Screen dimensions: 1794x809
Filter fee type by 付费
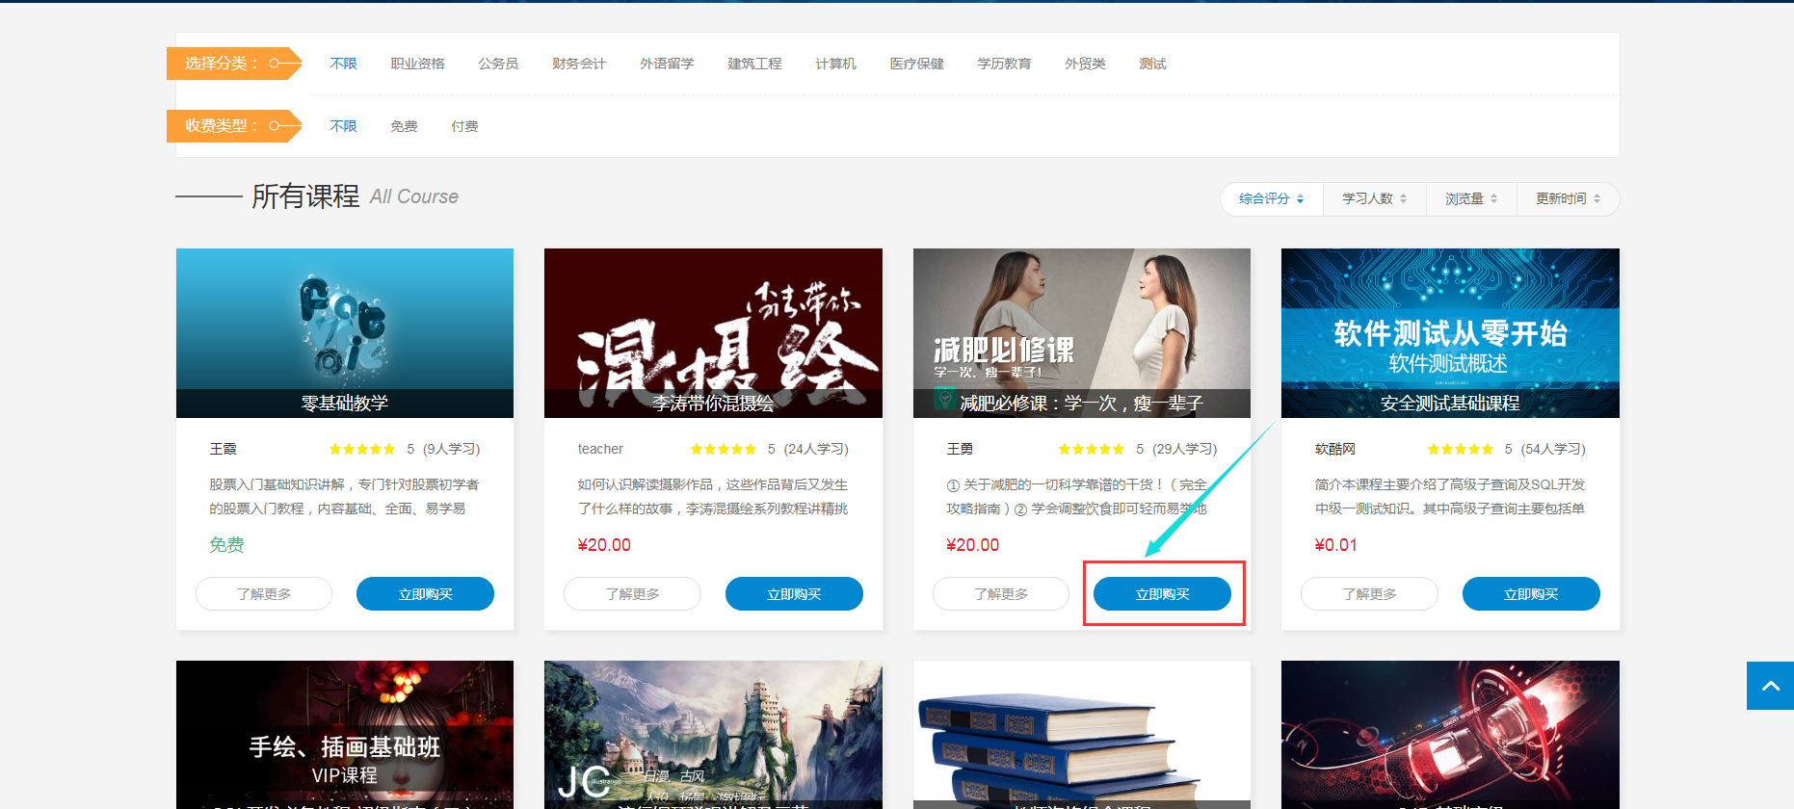(x=464, y=126)
